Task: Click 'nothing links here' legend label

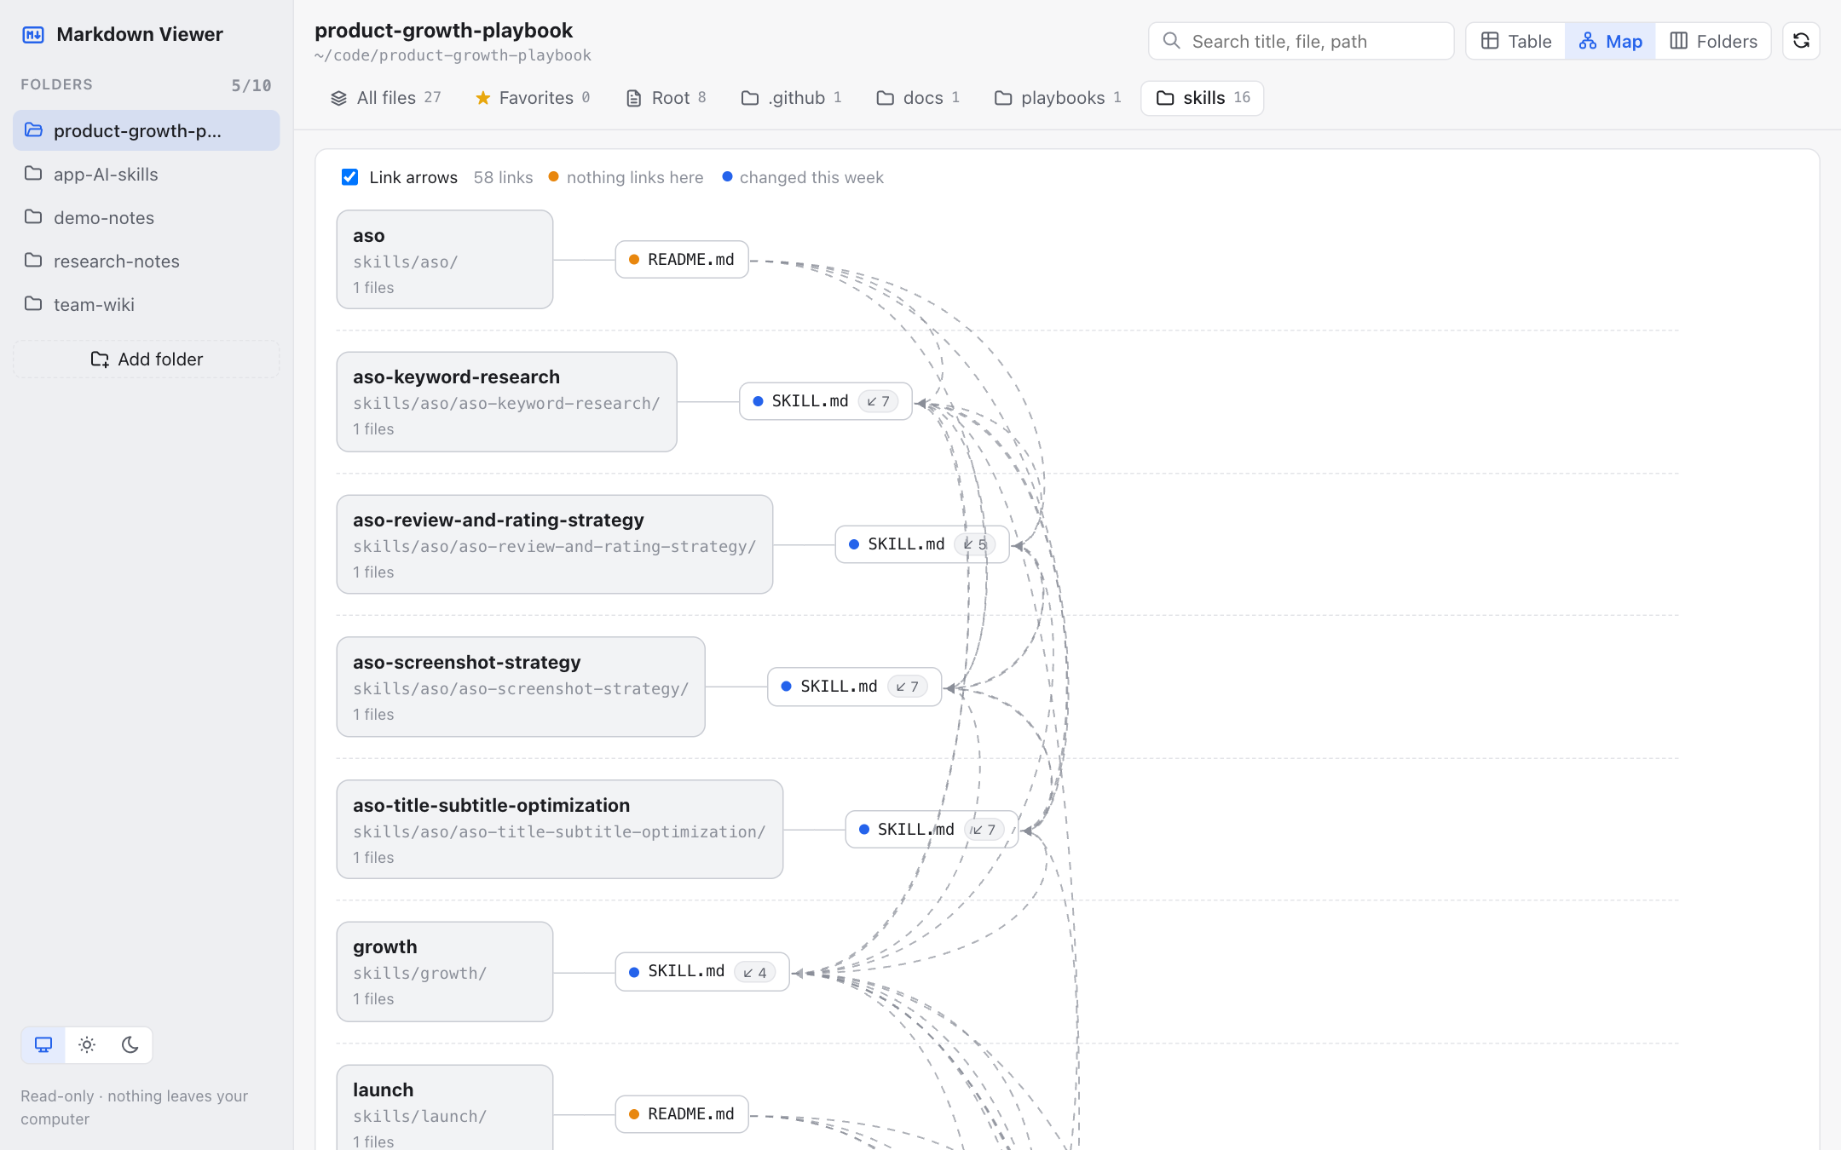Action: point(635,177)
